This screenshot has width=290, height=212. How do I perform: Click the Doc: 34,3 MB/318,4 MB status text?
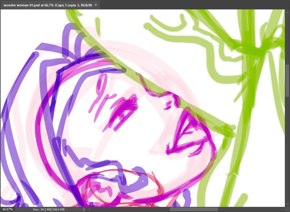click(x=49, y=209)
